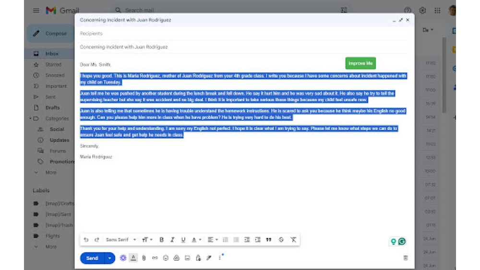Click the green lightbulb suggestion icon
Viewport: 480px width, 270px height.
(394, 242)
